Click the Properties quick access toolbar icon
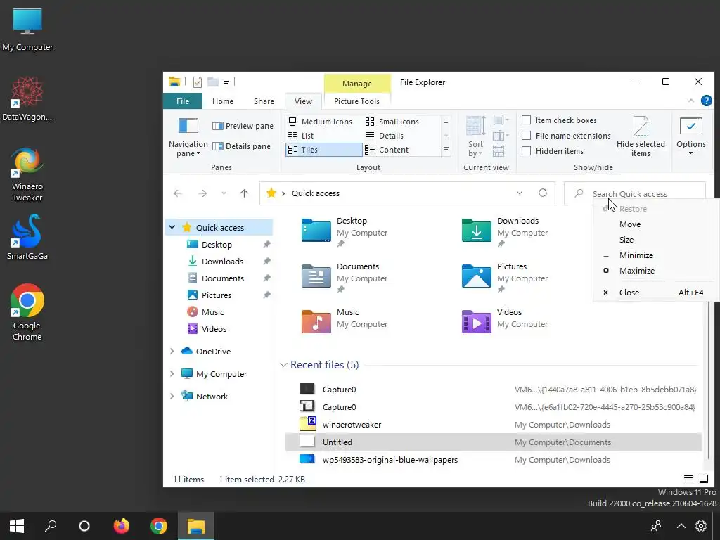 coord(198,82)
